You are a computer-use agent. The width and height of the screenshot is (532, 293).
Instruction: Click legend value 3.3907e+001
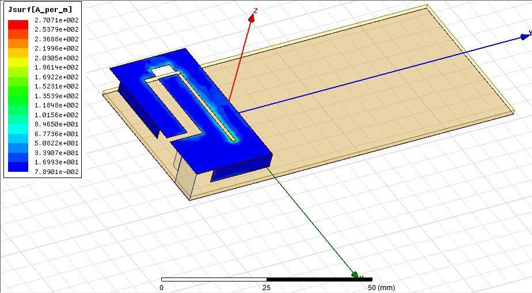click(x=56, y=153)
